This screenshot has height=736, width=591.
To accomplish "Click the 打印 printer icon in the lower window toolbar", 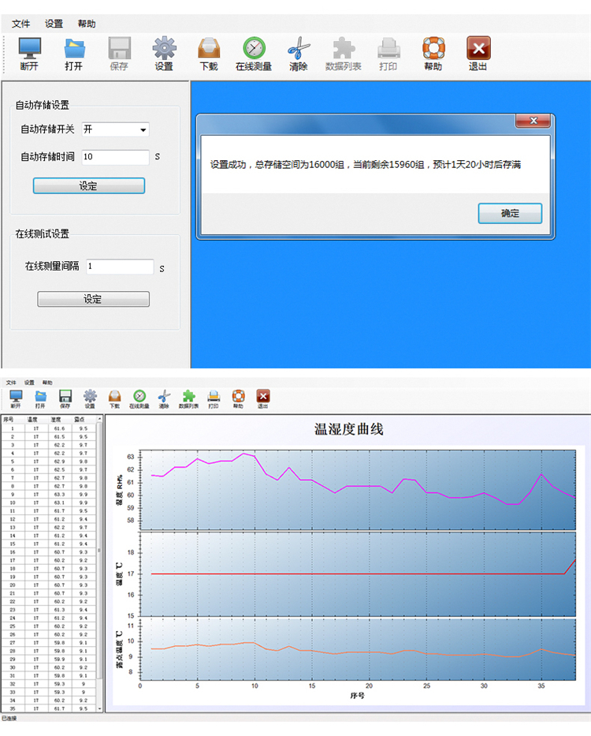I will point(214,397).
